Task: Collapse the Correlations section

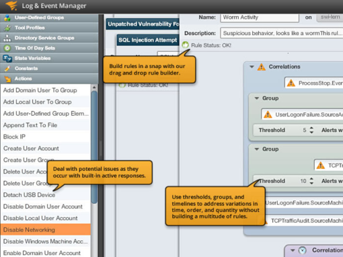Action: (x=252, y=67)
